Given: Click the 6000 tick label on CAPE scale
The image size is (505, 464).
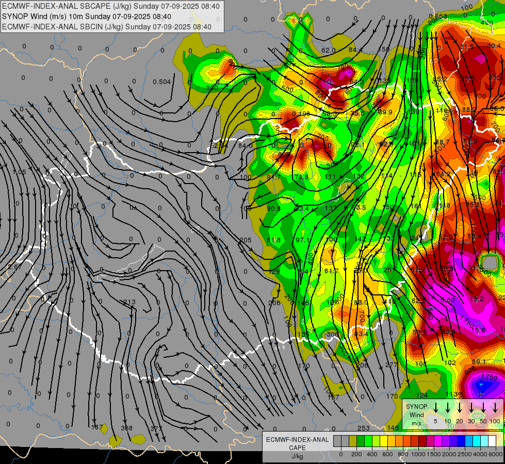Looking at the screenshot, I should tap(496, 454).
